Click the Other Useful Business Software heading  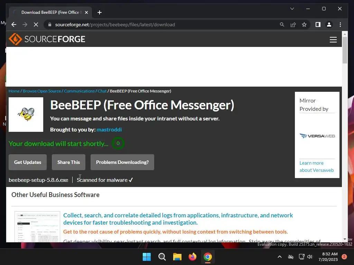tap(55, 195)
